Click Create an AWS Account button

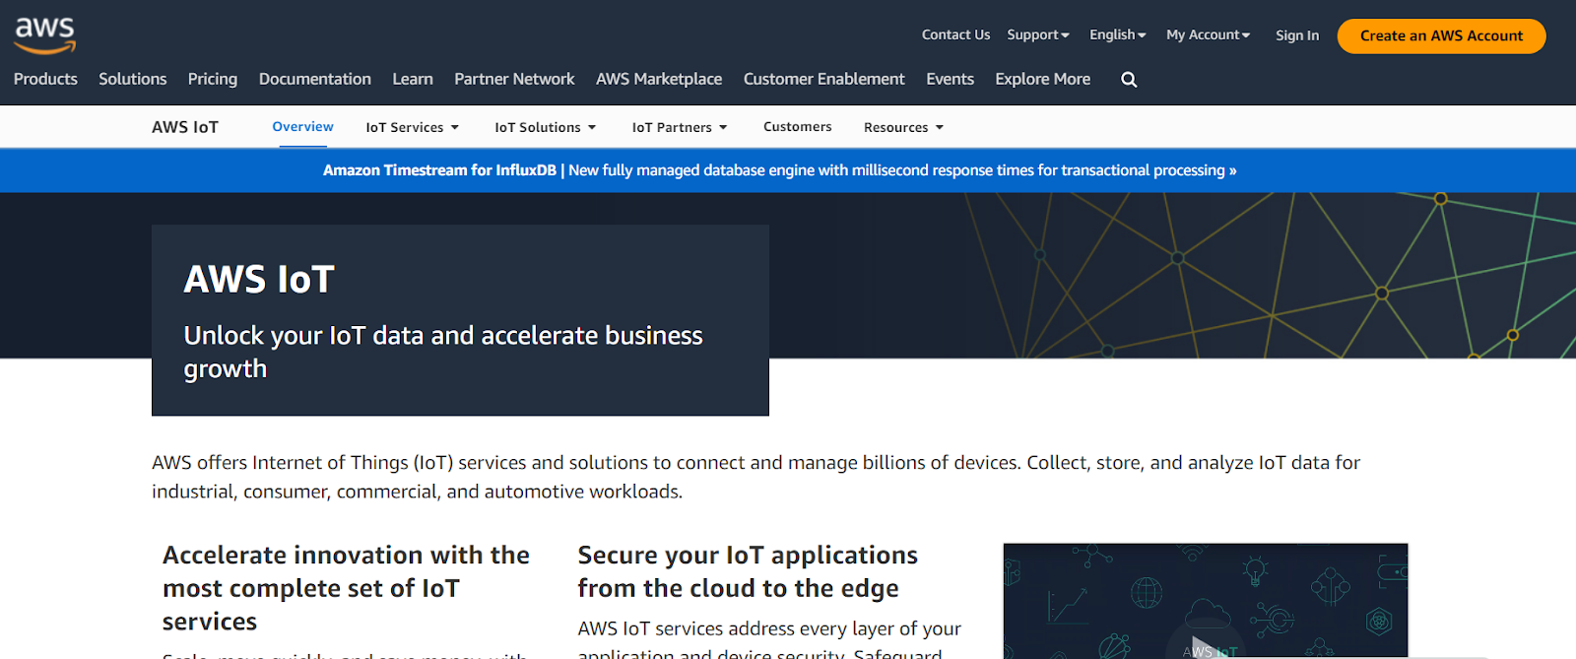click(1442, 35)
